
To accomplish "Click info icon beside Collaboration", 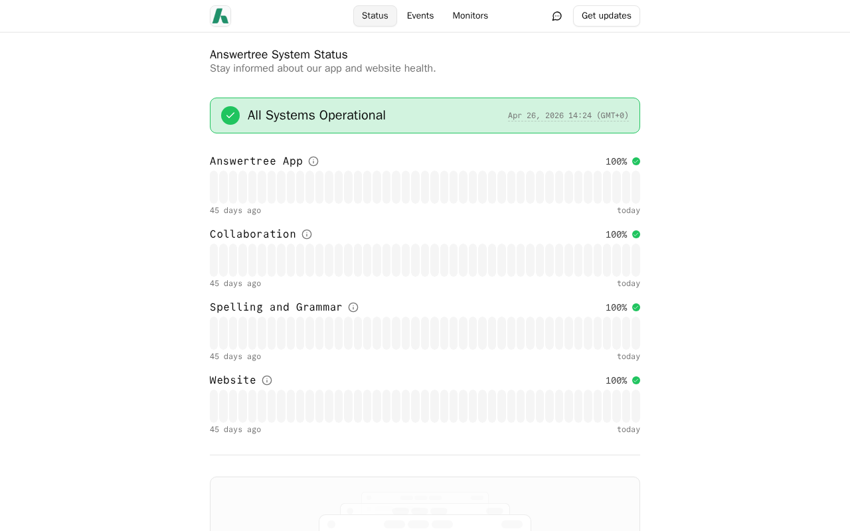I will [x=307, y=234].
